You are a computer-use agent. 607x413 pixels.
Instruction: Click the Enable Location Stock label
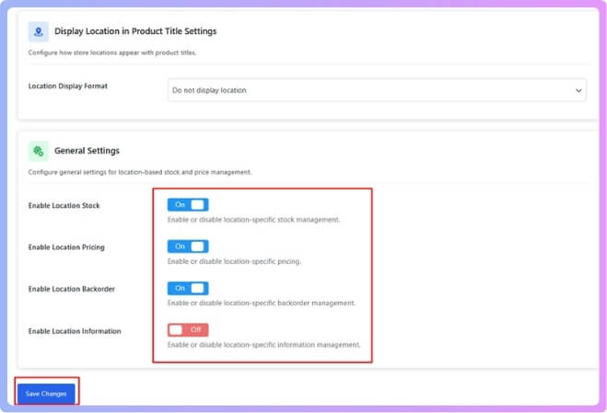pyautogui.click(x=64, y=206)
